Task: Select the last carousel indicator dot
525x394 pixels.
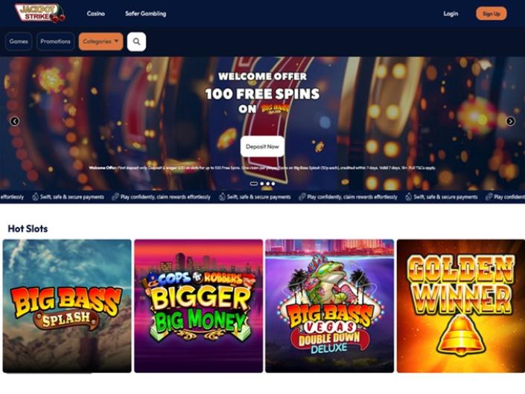Action: 273,184
